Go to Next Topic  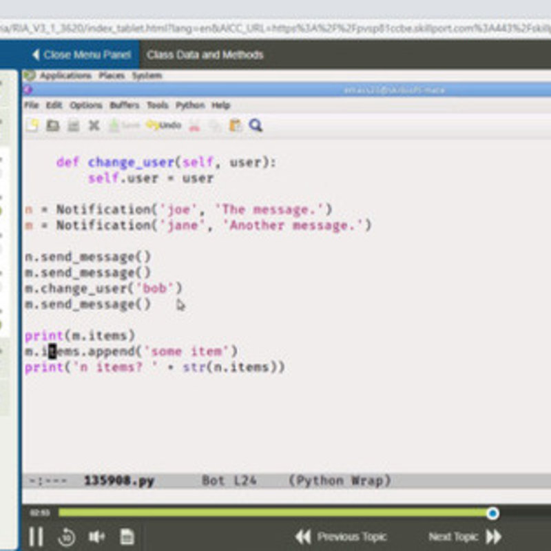click(x=465, y=537)
